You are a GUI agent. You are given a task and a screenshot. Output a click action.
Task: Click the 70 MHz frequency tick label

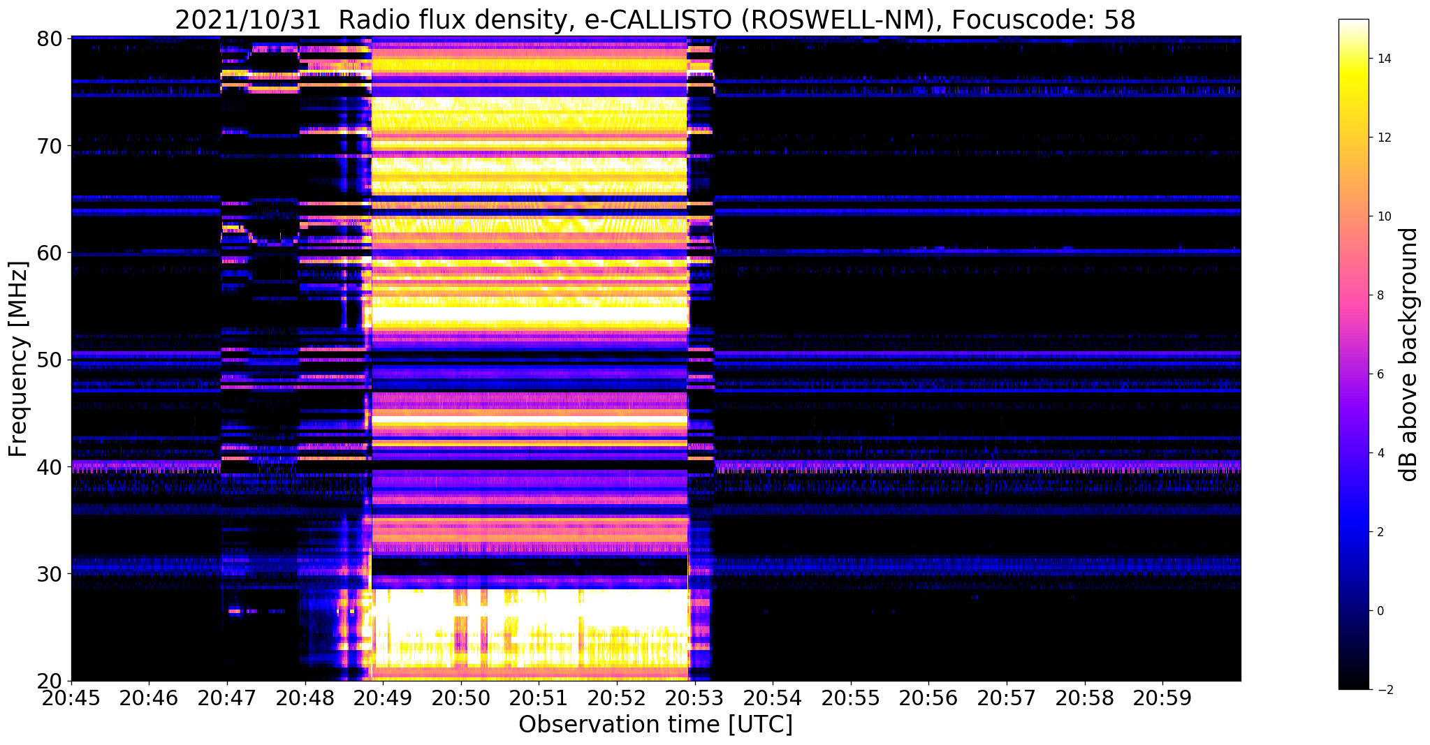click(49, 146)
